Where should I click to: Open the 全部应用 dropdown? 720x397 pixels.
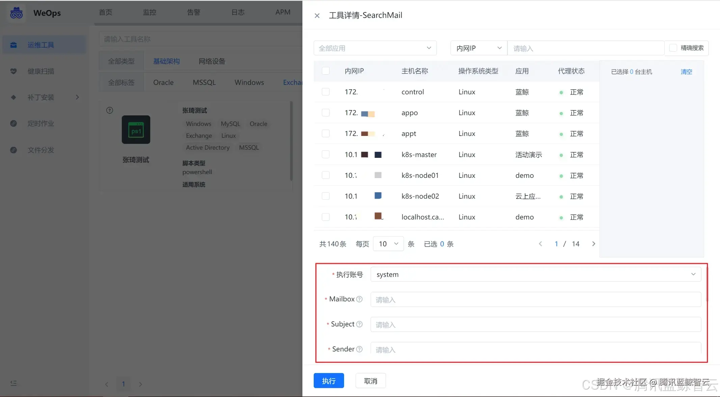point(375,48)
